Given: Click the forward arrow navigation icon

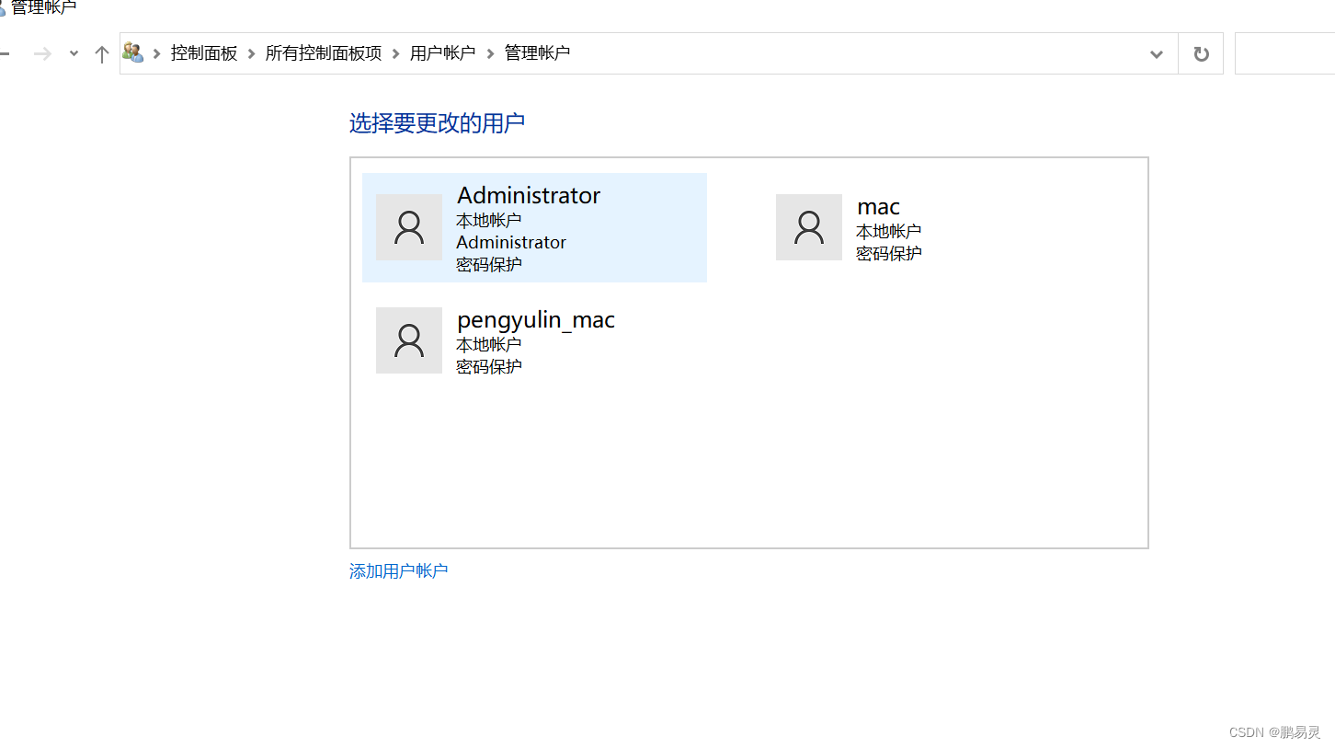Looking at the screenshot, I should point(41,52).
